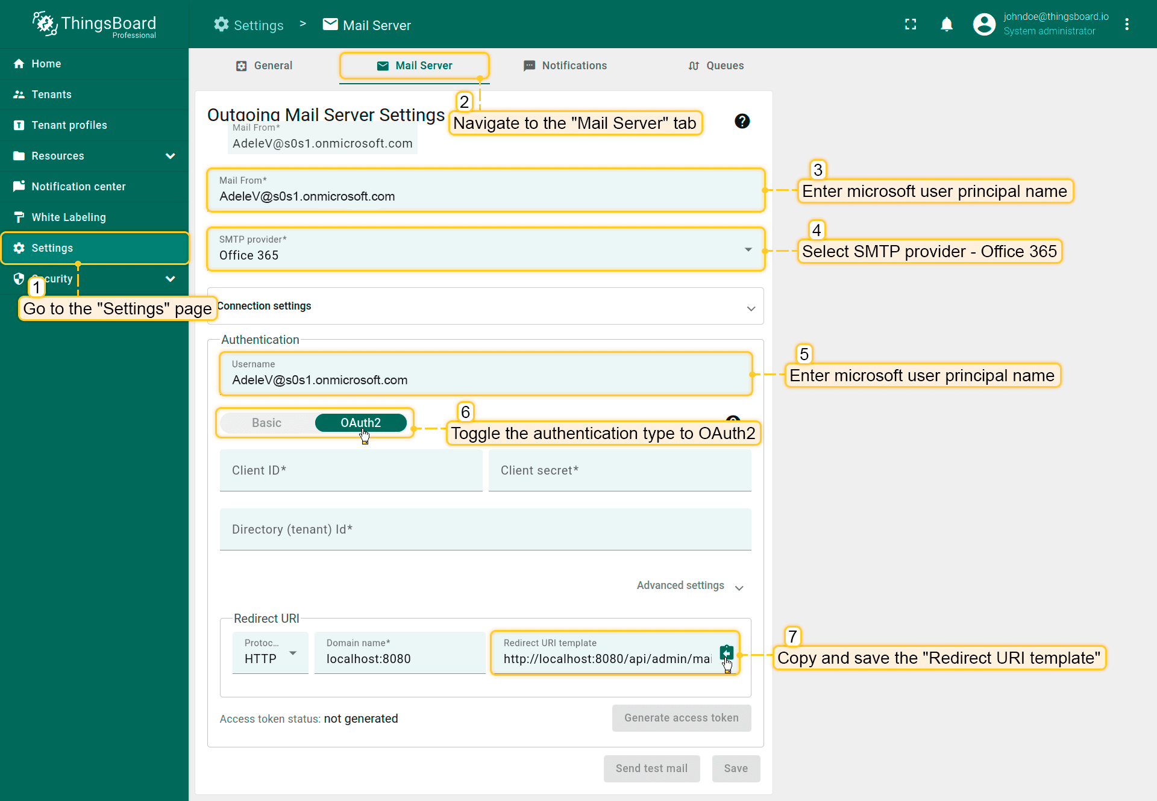Click the Generate access token button
The height and width of the screenshot is (801, 1157).
coord(681,718)
